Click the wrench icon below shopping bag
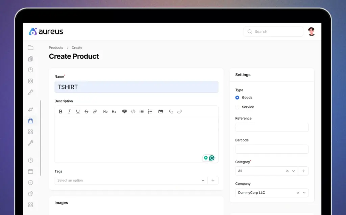 pyautogui.click(x=31, y=143)
